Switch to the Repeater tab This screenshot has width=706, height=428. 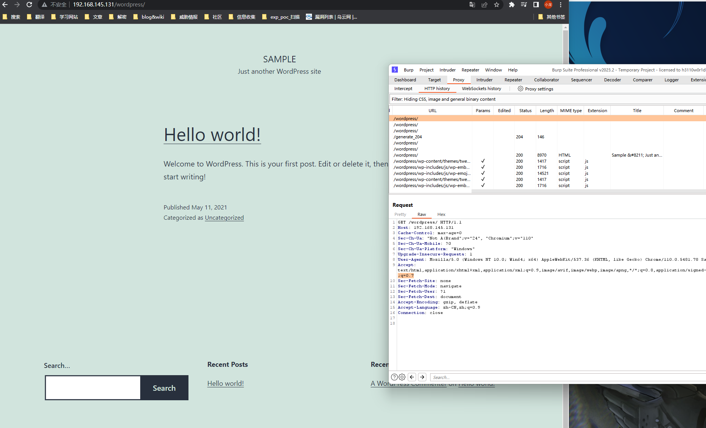(x=513, y=80)
